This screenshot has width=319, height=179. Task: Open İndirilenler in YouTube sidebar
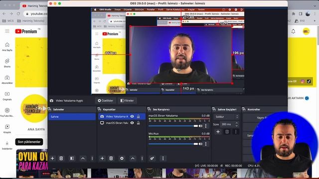tap(7, 146)
